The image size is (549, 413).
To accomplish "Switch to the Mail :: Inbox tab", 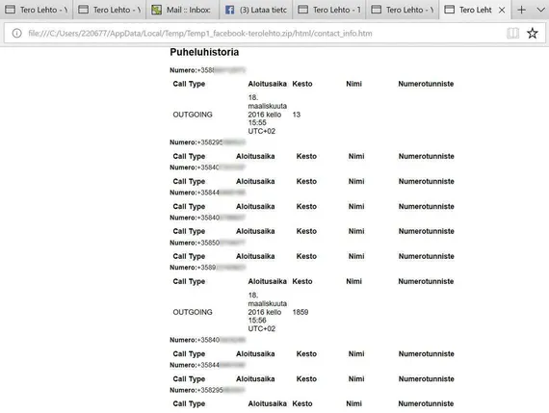I will pyautogui.click(x=182, y=10).
